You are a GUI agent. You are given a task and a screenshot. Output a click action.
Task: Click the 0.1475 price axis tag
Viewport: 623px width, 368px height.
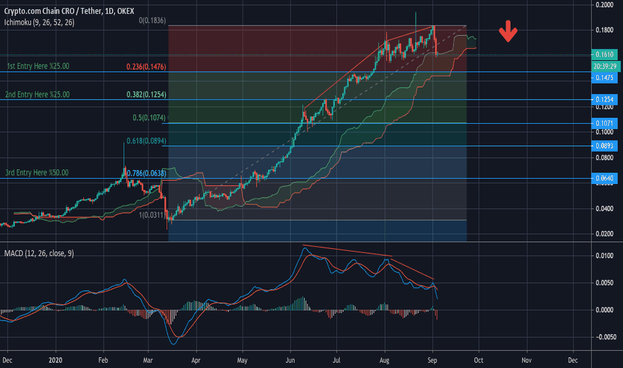pyautogui.click(x=604, y=78)
